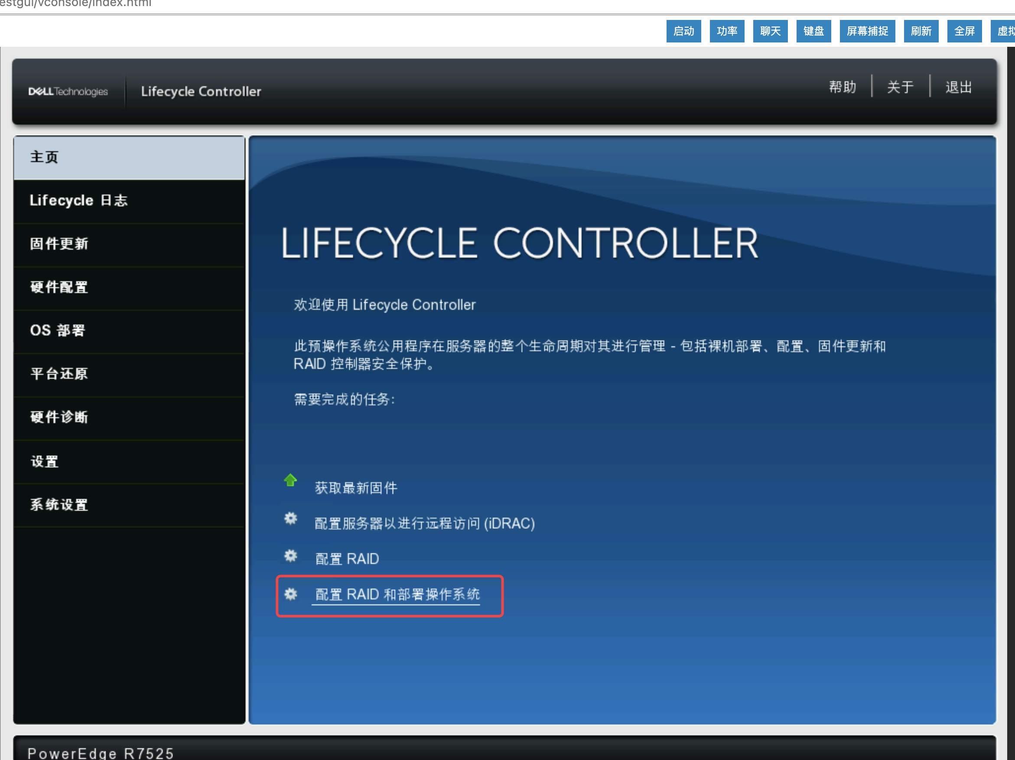Click the gear icon next to 配置 RAID
The width and height of the screenshot is (1015, 760).
click(x=290, y=556)
